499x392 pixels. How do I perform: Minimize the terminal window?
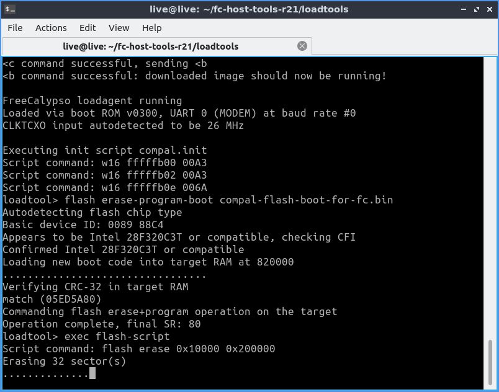coord(464,9)
